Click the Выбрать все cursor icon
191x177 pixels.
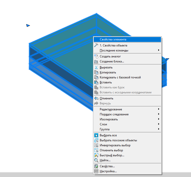96,135
